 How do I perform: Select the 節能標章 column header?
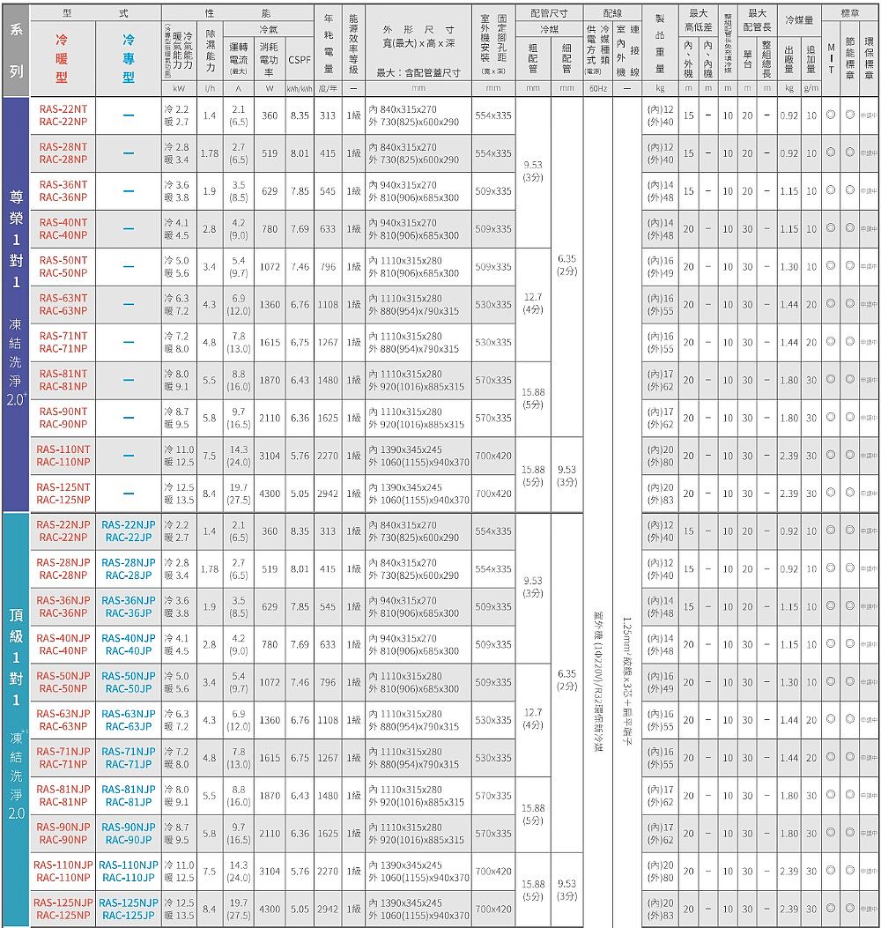tap(850, 58)
